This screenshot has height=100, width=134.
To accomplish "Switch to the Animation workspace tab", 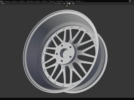I will click(x=44, y=1).
